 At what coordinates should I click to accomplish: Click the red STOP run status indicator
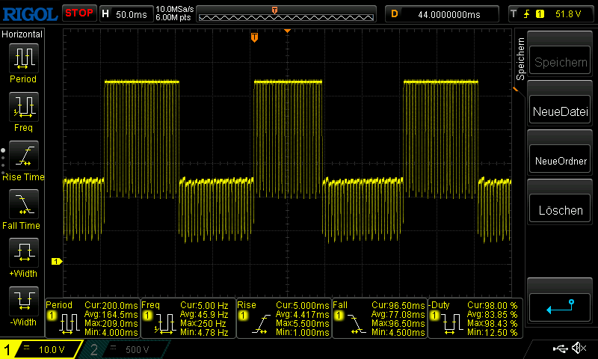tap(79, 13)
